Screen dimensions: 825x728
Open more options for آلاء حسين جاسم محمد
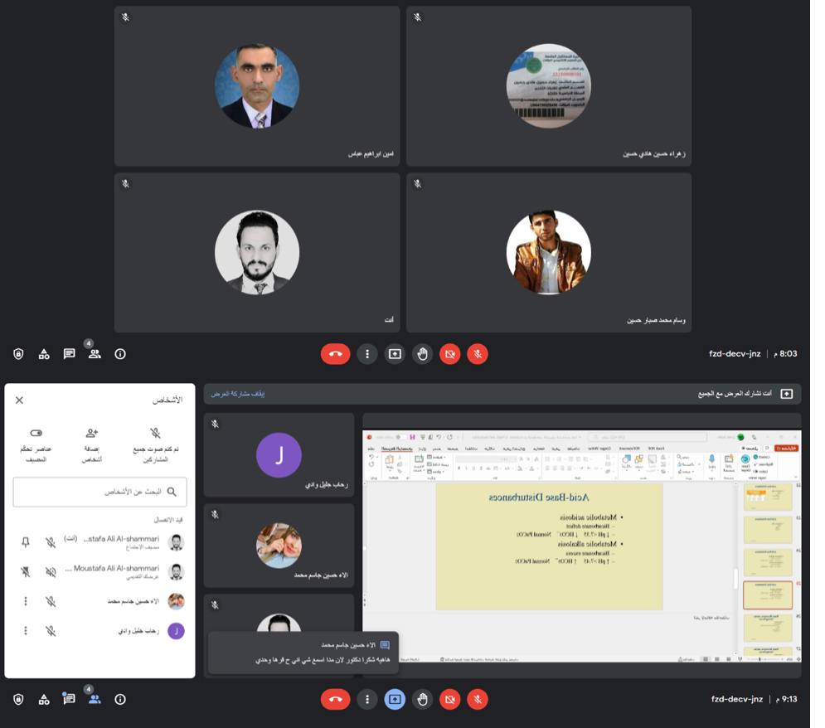coord(26,601)
